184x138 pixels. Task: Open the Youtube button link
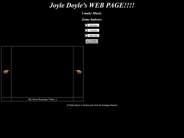coord(92,30)
